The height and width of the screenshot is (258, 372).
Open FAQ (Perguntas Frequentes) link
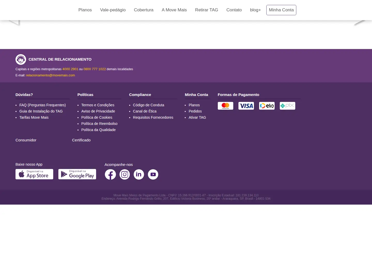click(x=43, y=105)
